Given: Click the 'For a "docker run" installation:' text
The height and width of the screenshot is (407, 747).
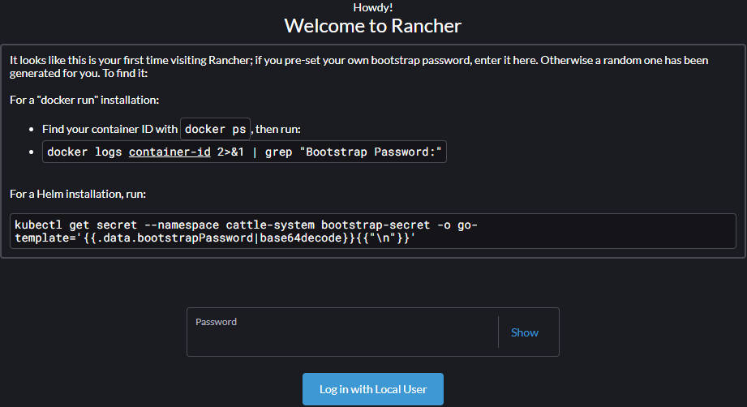Looking at the screenshot, I should pyautogui.click(x=84, y=100).
